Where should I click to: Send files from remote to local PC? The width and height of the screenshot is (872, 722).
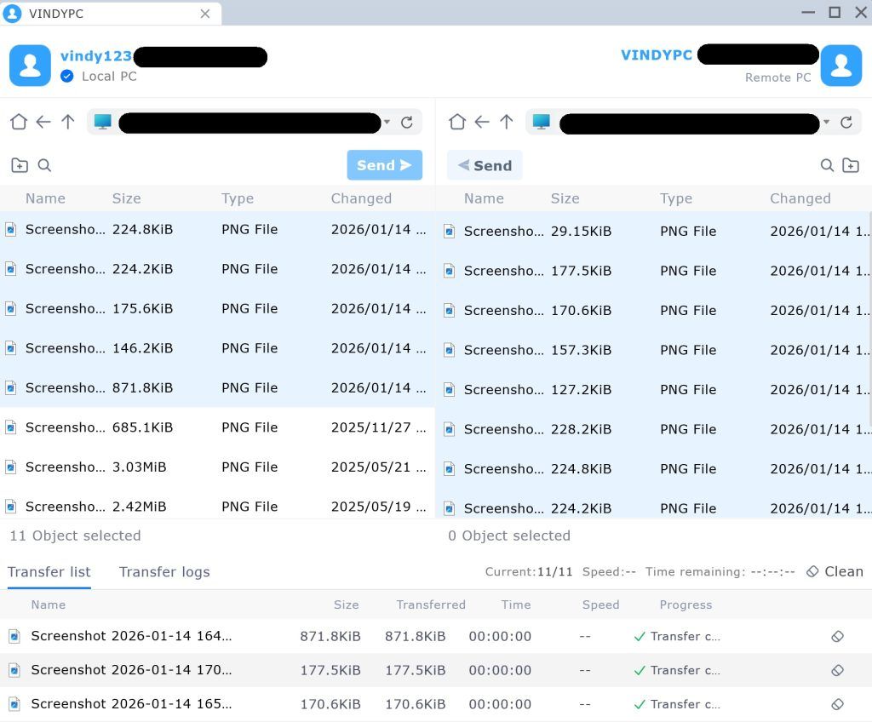pyautogui.click(x=485, y=165)
